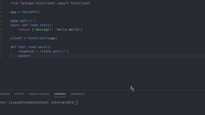
Task: Click 'client.get' call in test function
Action: coord(49,51)
